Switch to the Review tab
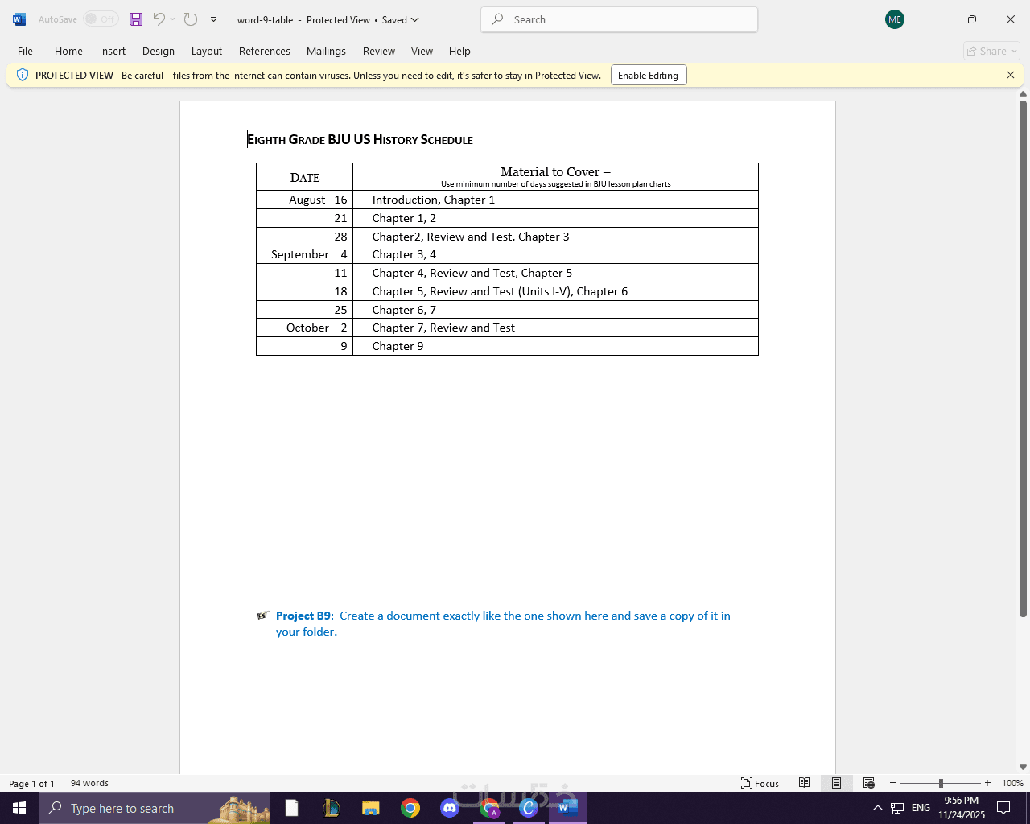Image resolution: width=1030 pixels, height=824 pixels. click(379, 51)
